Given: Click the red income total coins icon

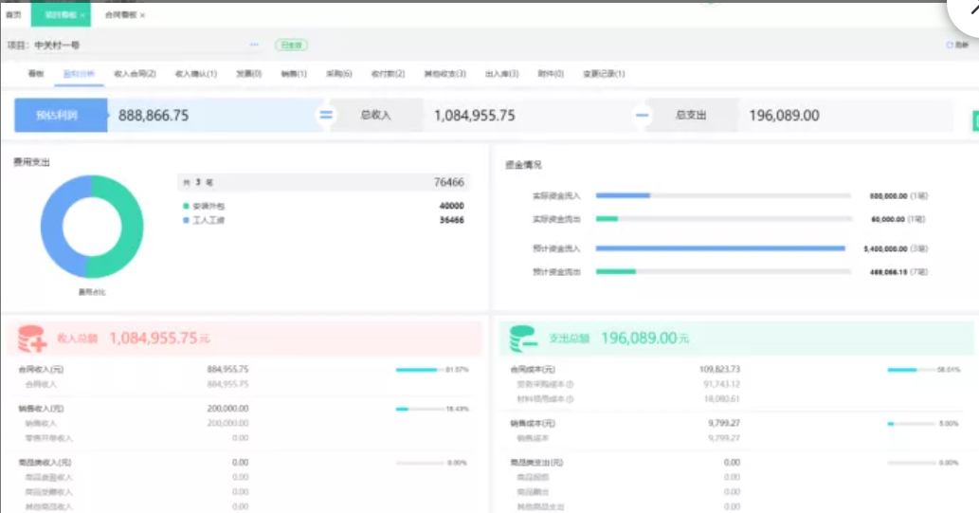Looking at the screenshot, I should 31,339.
